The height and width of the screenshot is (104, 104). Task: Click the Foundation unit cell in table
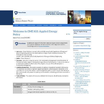pyautogui.click(x=17, y=89)
